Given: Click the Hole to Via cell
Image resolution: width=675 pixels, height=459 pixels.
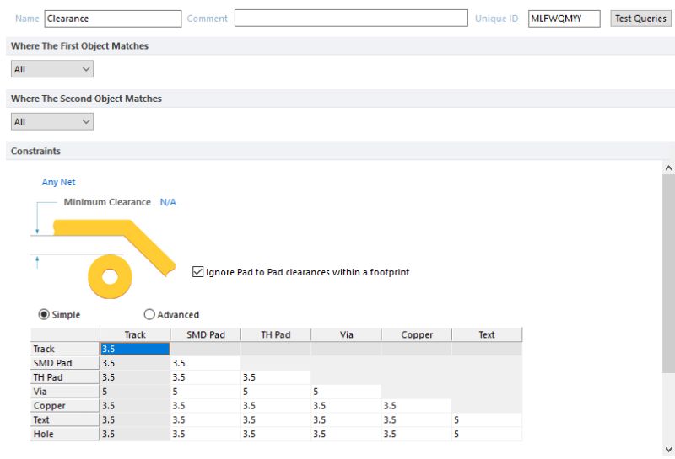Looking at the screenshot, I should pyautogui.click(x=346, y=434).
